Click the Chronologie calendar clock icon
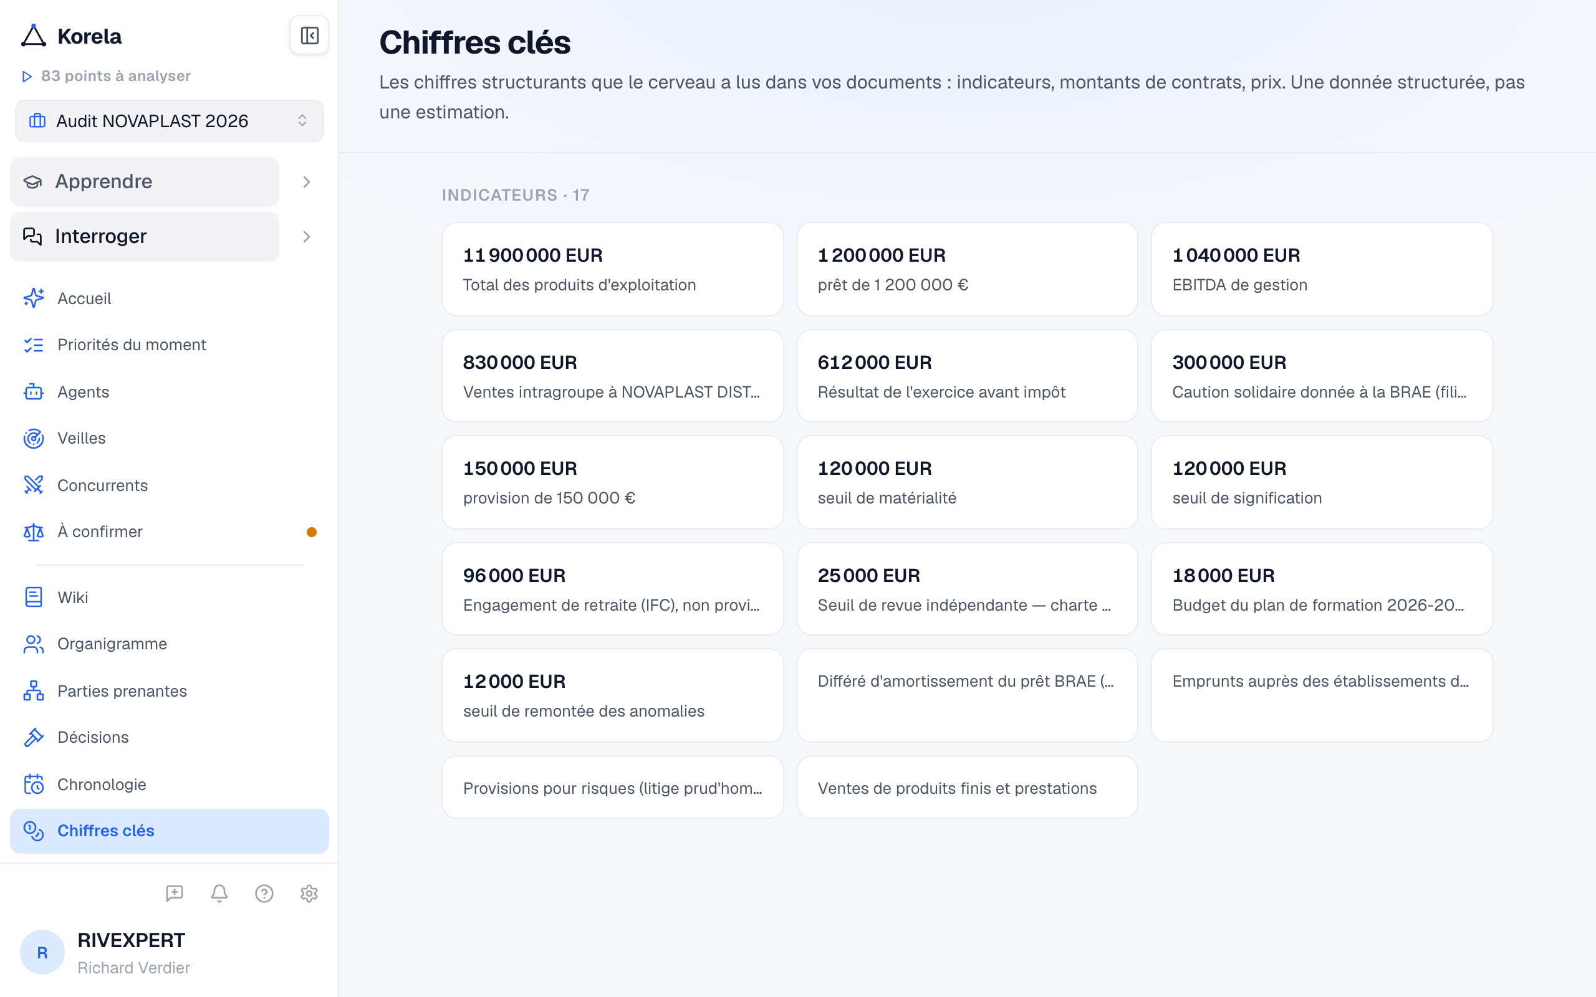1596x997 pixels. pyautogui.click(x=34, y=784)
